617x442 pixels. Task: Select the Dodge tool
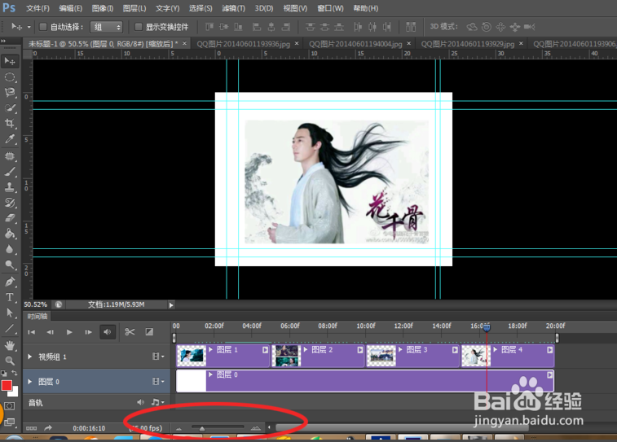10,265
